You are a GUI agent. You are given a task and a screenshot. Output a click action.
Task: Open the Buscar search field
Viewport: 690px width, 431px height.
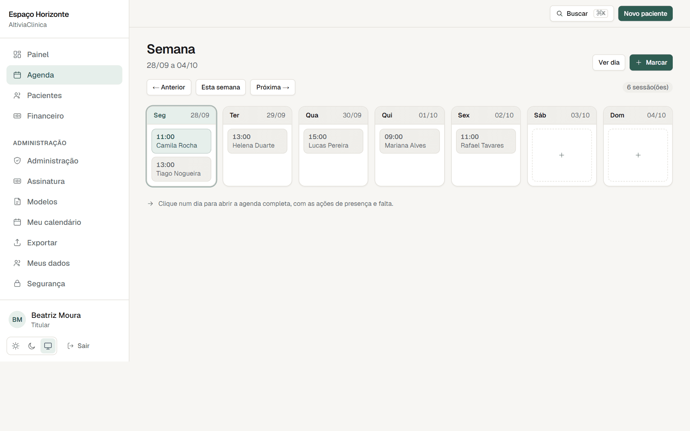[x=582, y=14]
